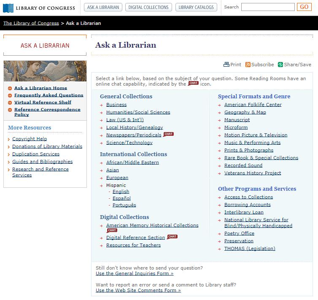318x300 pixels.
Task: Choose Hispanic Español option
Action: click(121, 198)
